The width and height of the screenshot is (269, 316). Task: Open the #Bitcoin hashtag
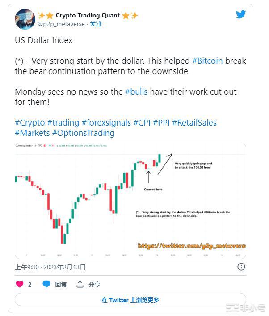pyautogui.click(x=207, y=61)
